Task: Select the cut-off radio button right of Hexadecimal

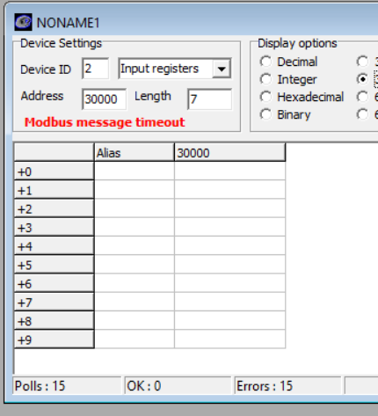Action: pyautogui.click(x=362, y=97)
